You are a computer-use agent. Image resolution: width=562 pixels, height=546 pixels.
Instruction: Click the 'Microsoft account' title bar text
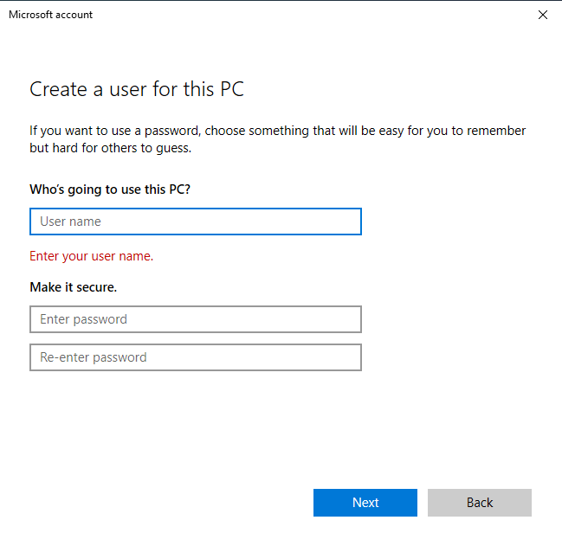click(50, 15)
